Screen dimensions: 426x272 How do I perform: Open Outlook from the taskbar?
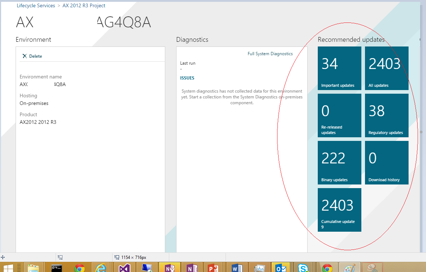pyautogui.click(x=281, y=268)
